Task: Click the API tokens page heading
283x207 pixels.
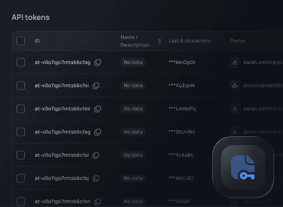Action: pos(30,18)
